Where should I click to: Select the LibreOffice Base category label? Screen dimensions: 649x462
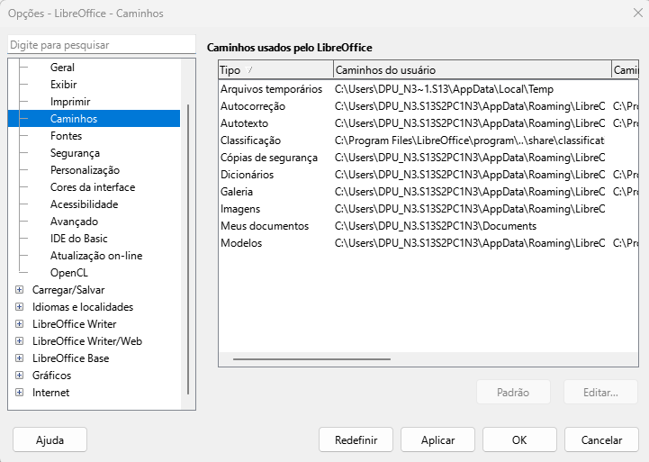coord(70,358)
